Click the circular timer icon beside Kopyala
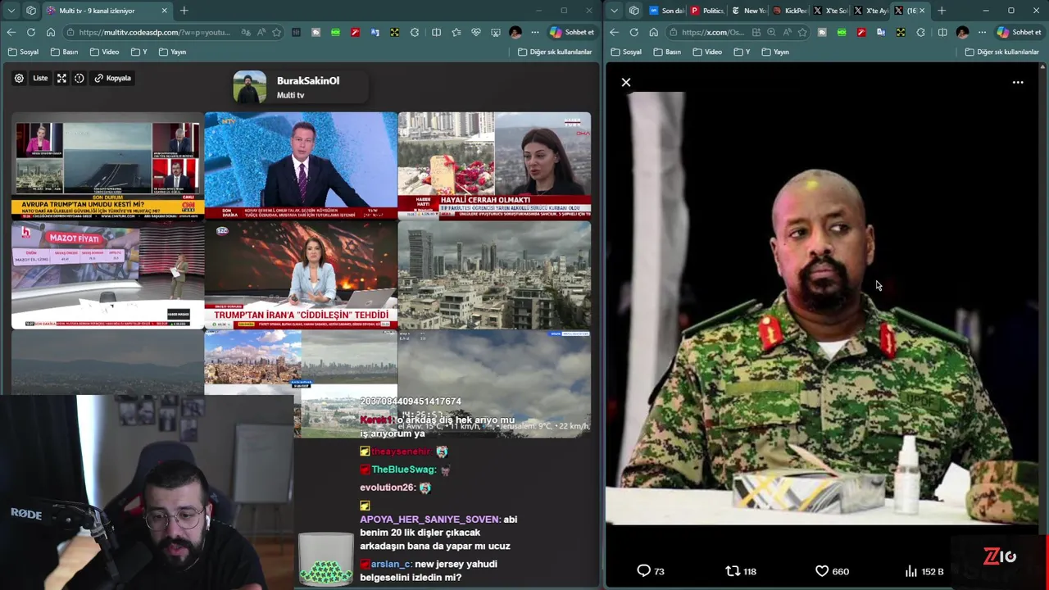 (x=79, y=78)
